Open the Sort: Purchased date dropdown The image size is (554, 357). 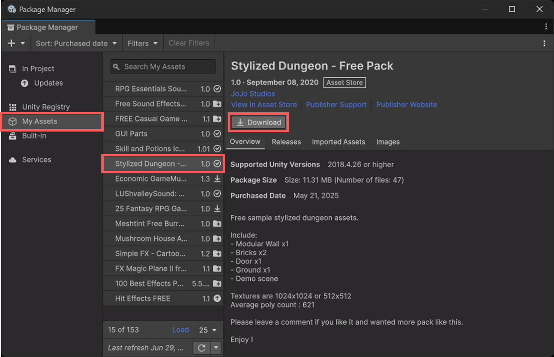tap(76, 43)
